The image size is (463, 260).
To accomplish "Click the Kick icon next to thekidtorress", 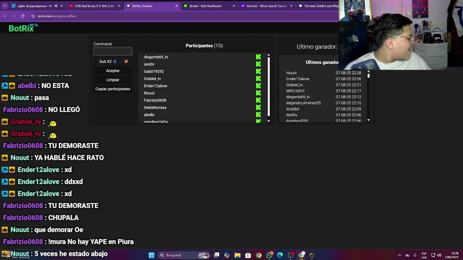I will coord(258,108).
